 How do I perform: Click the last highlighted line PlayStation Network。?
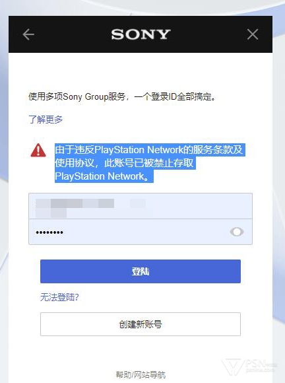pos(104,176)
